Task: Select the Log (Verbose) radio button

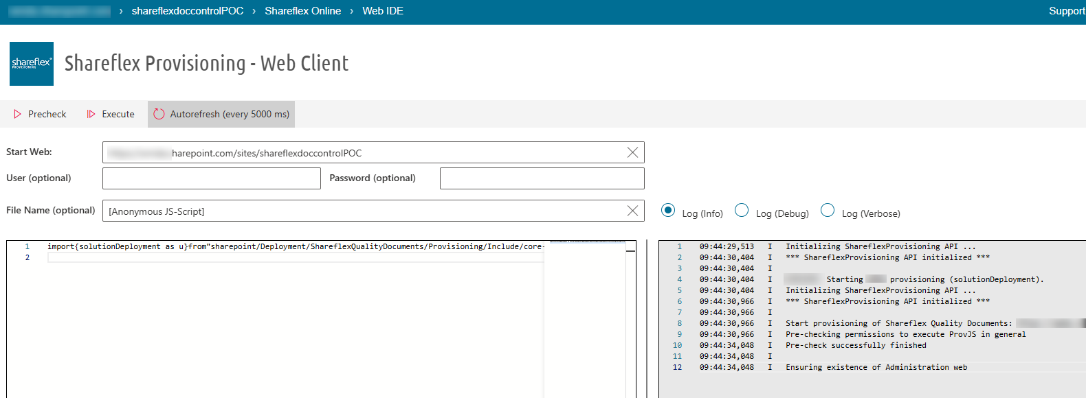Action: (x=828, y=210)
